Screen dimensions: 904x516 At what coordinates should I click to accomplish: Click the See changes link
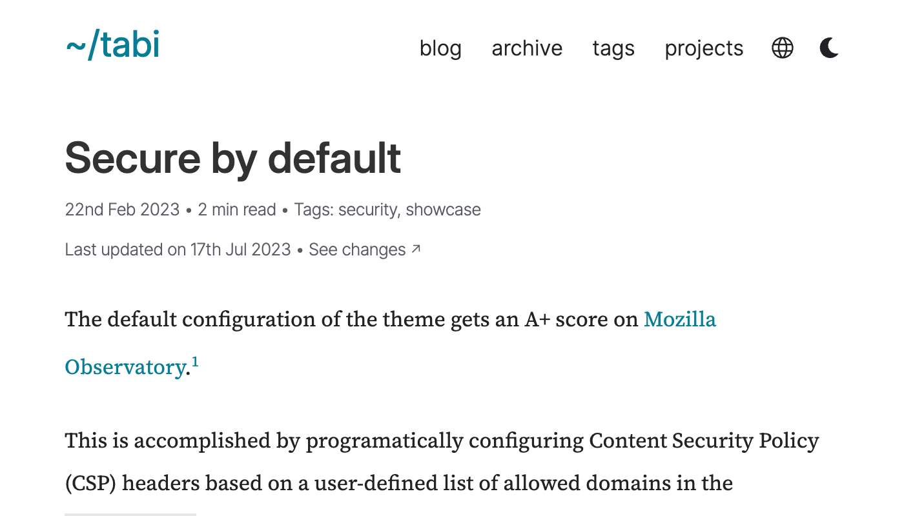pos(357,250)
